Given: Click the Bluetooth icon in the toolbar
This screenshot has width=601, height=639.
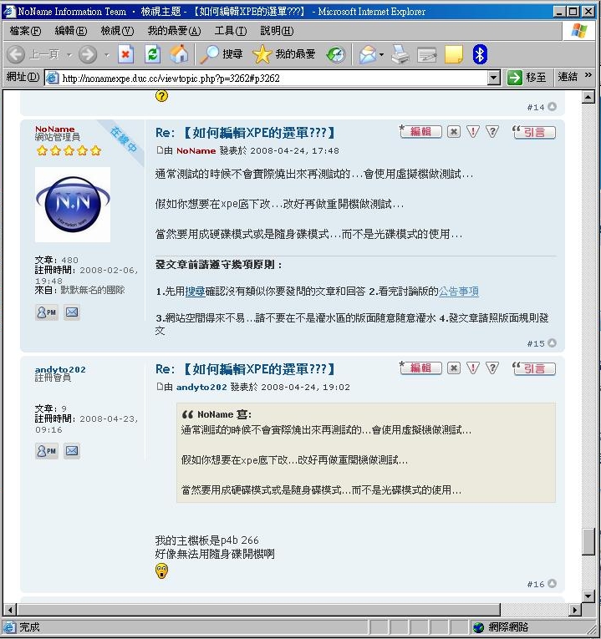Looking at the screenshot, I should 480,54.
